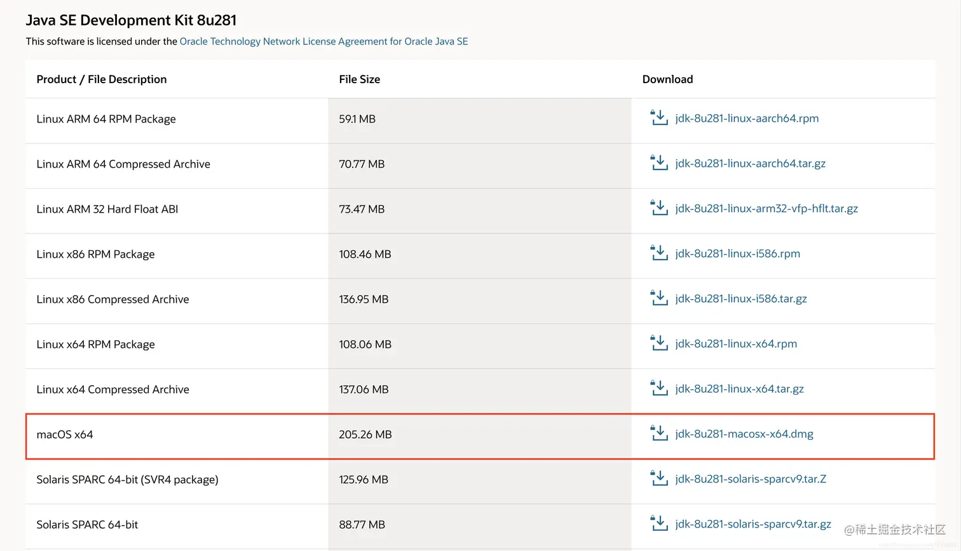Download jdk-8u281-linux-x64.rpm file link

736,343
